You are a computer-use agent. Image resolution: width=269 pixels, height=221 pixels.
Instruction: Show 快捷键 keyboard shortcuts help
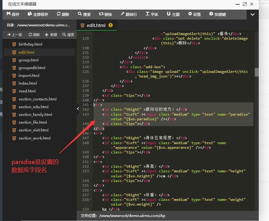click(x=217, y=14)
